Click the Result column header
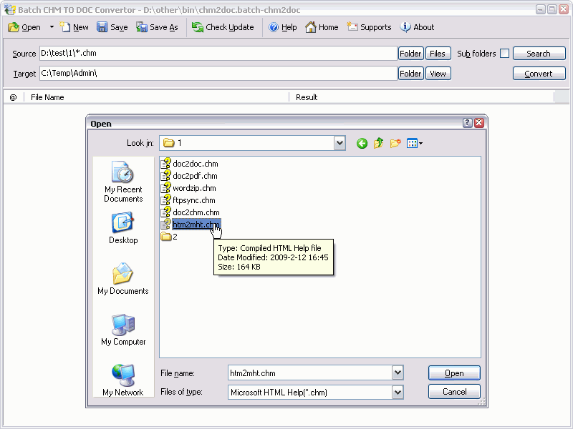The height and width of the screenshot is (429, 573). coord(422,97)
